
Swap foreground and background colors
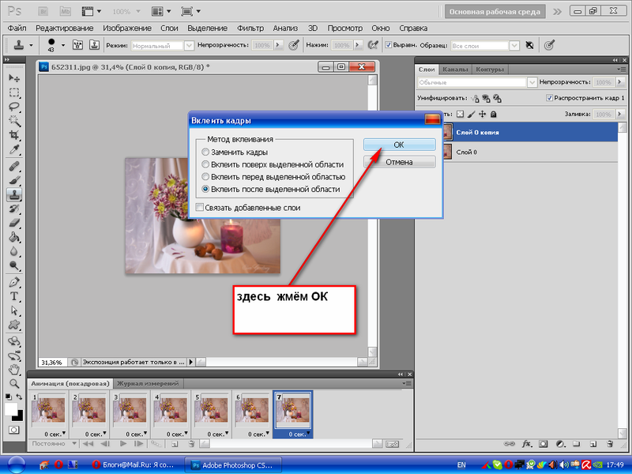click(19, 397)
